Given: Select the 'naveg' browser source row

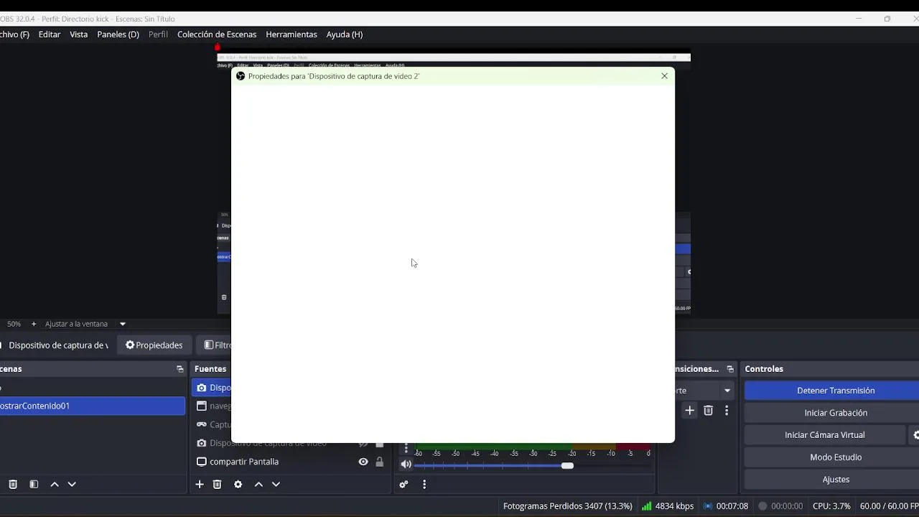Looking at the screenshot, I should 212,406.
